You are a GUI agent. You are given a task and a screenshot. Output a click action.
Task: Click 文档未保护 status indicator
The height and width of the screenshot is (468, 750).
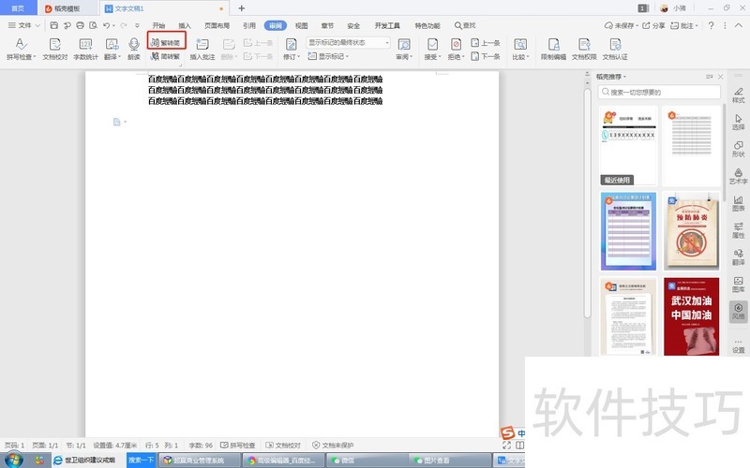333,446
